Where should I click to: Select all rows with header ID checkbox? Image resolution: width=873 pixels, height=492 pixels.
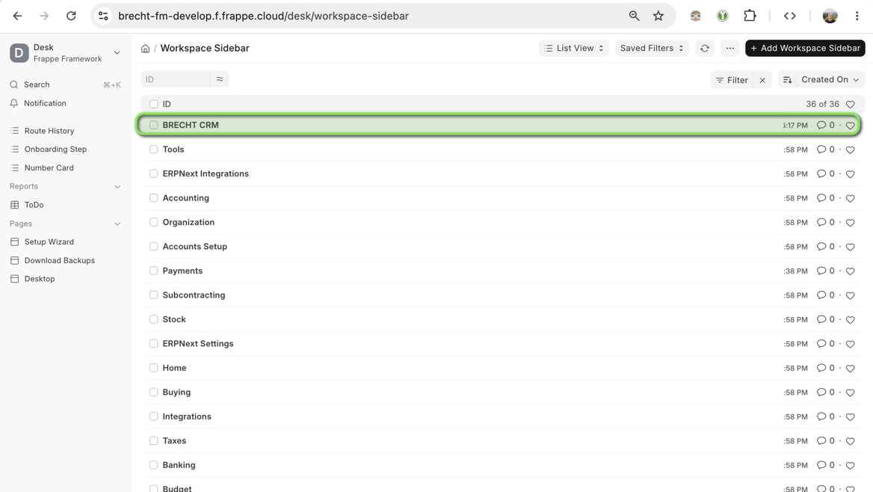(154, 104)
